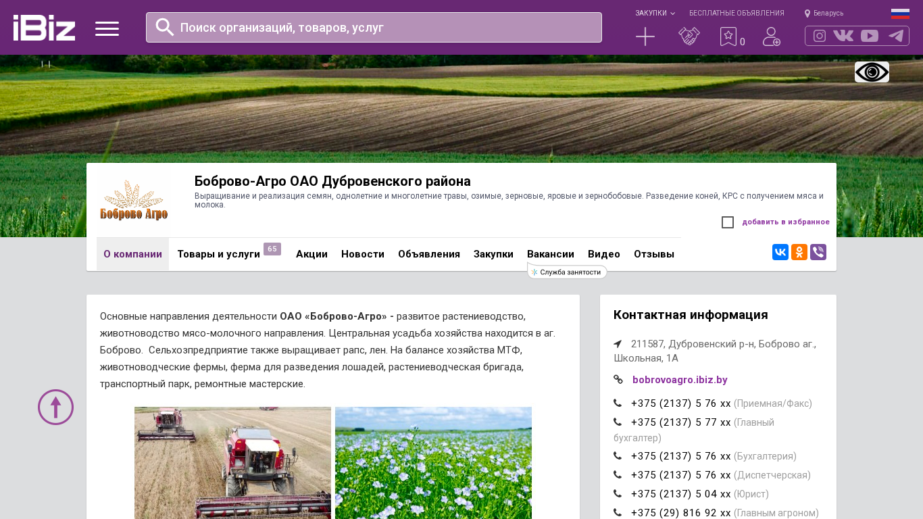Open the handshake partnership icon
923x519 pixels.
coord(689,36)
